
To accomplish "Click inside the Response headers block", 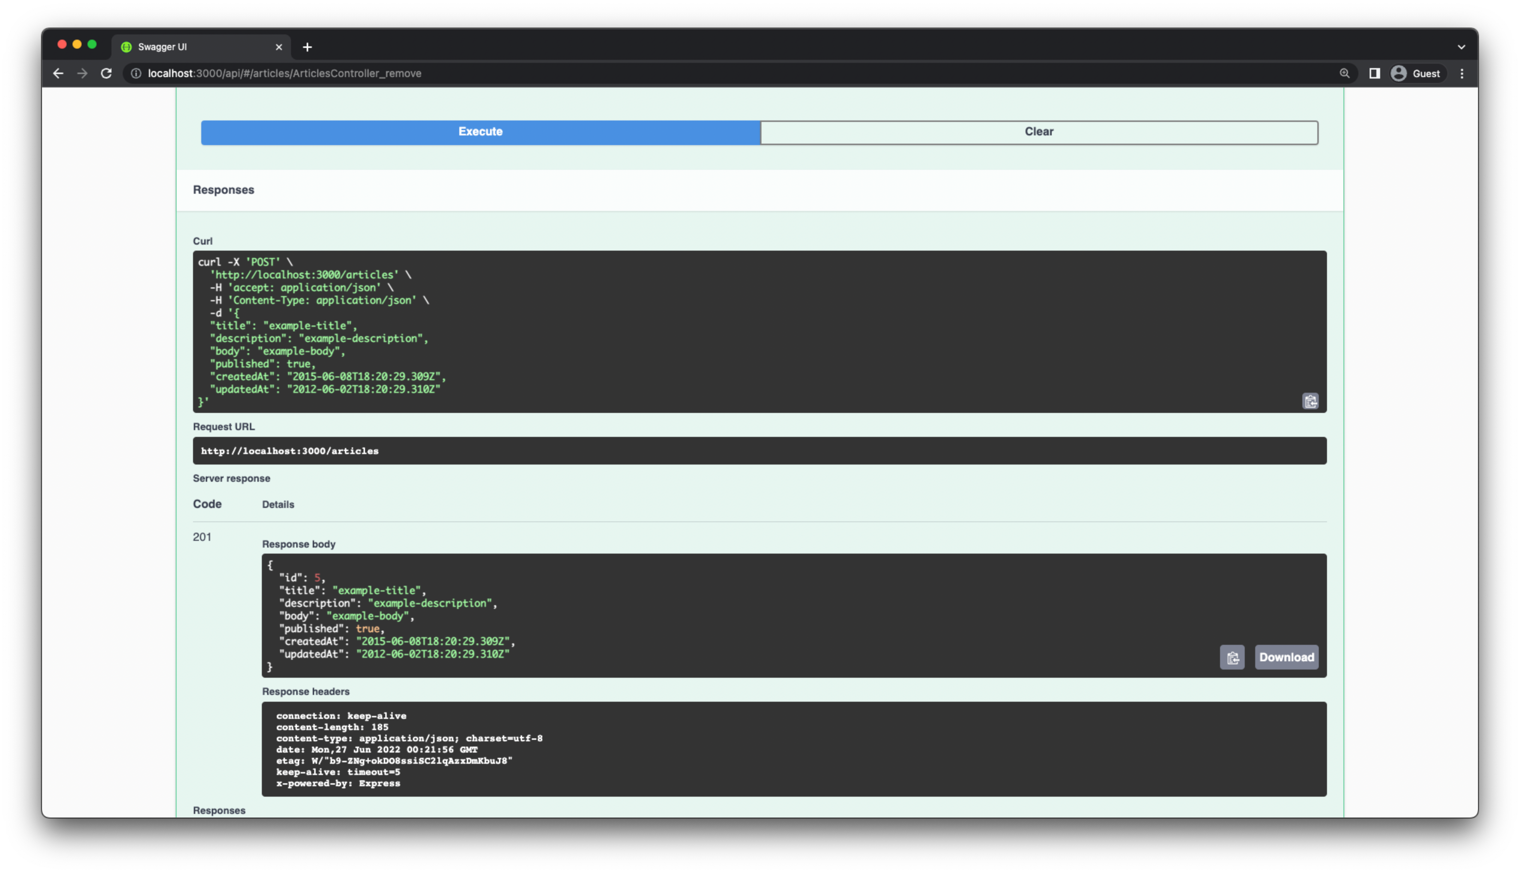I will (794, 749).
